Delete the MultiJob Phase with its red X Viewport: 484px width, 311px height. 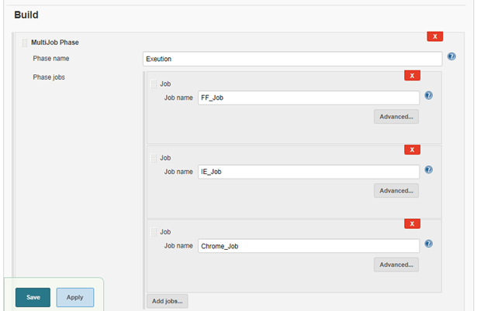point(435,36)
